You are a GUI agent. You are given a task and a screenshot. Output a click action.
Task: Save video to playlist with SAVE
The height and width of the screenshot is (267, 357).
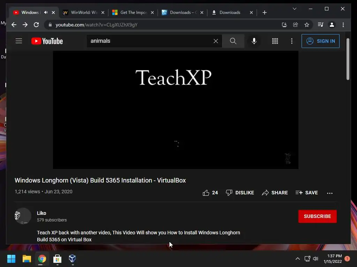(x=306, y=193)
